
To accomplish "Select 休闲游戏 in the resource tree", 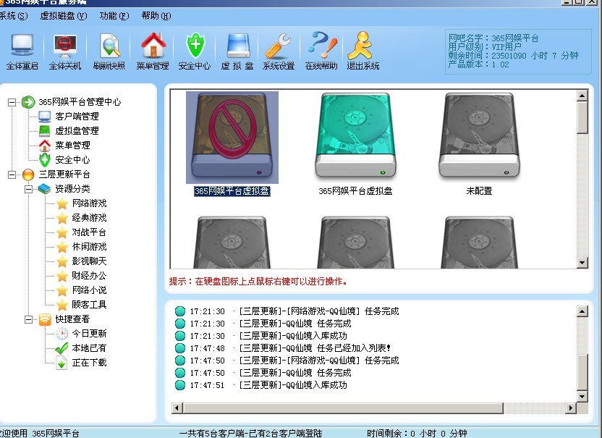I will 89,247.
